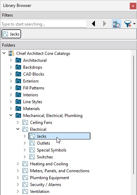The height and width of the screenshot is (195, 137).
Task: Click the Special Symbols folder icon
Action: tap(32, 150)
